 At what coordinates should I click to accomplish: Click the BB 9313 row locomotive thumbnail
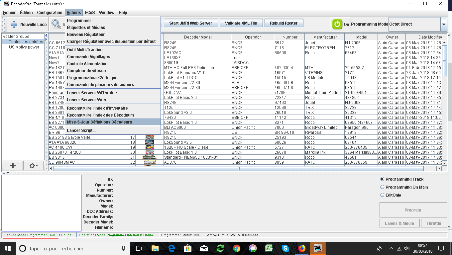[x=150, y=157]
